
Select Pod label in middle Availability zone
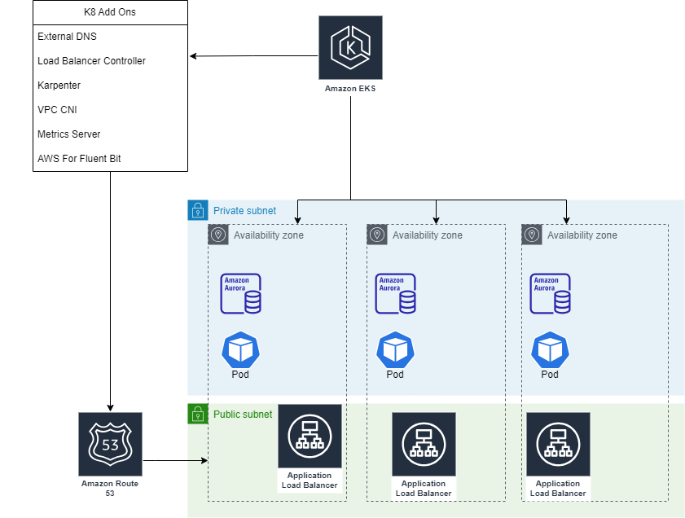[x=395, y=375]
